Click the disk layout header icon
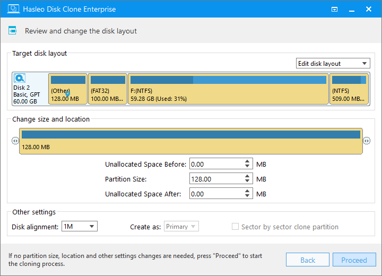382x276 pixels. (12, 30)
